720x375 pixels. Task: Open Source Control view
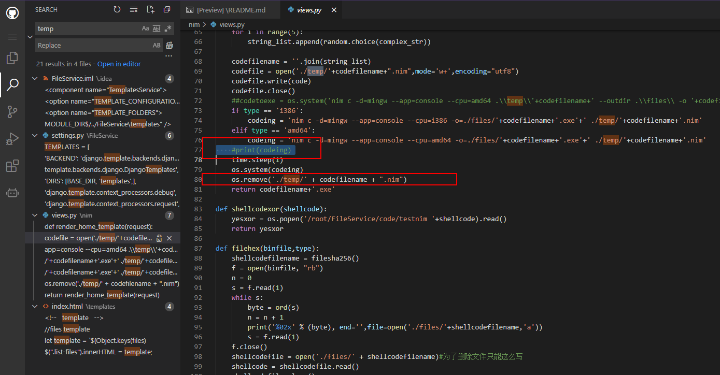tap(12, 111)
